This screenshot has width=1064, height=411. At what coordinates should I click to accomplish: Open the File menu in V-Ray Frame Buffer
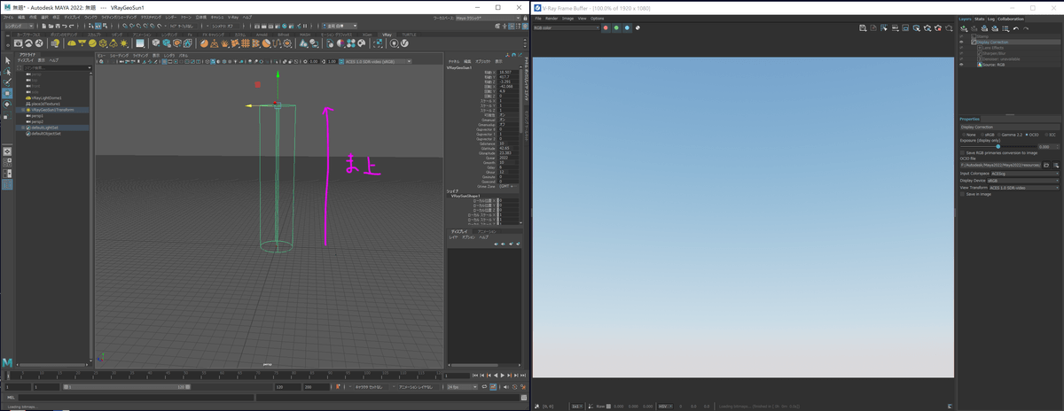pyautogui.click(x=538, y=18)
